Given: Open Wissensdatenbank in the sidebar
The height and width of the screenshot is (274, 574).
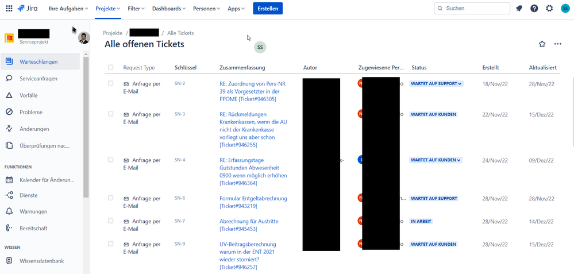Looking at the screenshot, I should (x=40, y=261).
